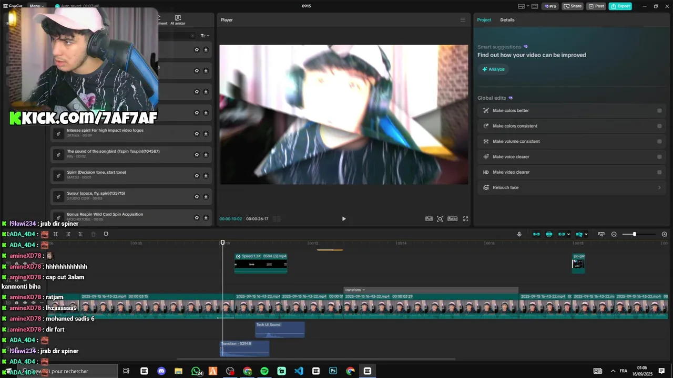Click the Export button
Screen dimensions: 673x378
pos(620,6)
